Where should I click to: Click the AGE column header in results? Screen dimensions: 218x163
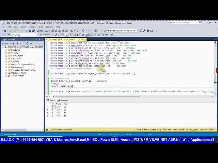tap(65, 104)
